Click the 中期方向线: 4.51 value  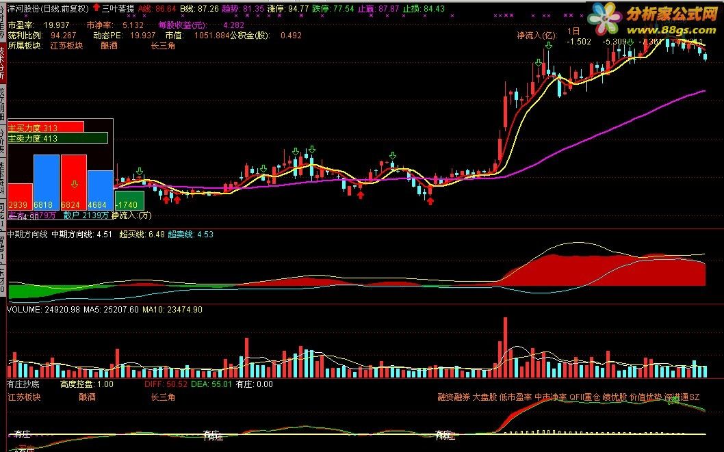point(81,235)
